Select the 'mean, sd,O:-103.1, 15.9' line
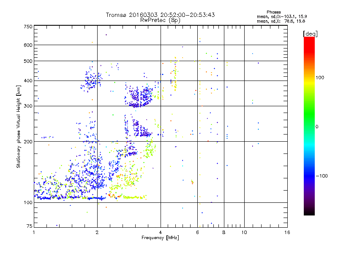The width and height of the screenshot is (338, 253). click(282, 16)
